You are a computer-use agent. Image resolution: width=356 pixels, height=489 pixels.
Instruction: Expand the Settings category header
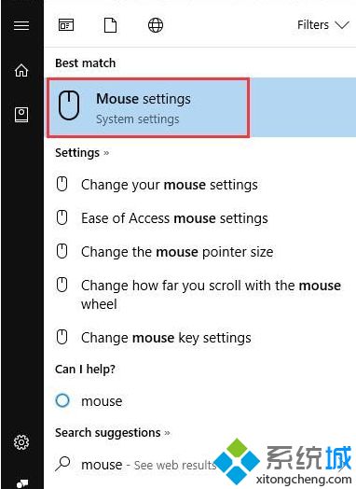82,153
